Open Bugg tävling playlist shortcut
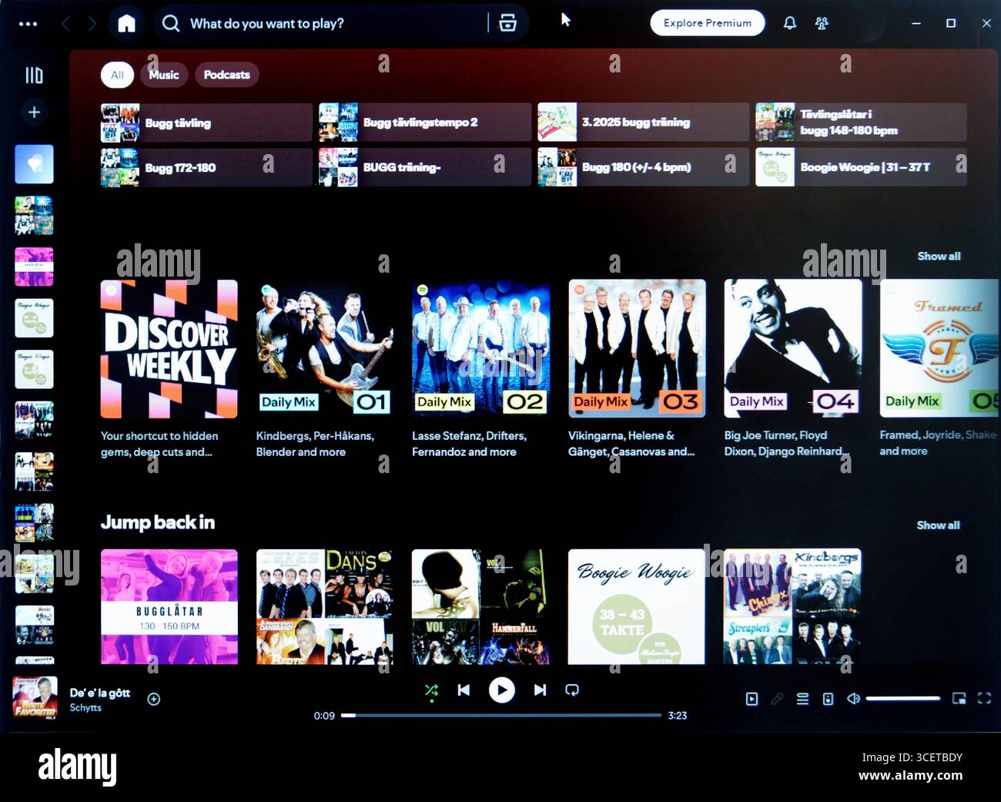Viewport: 1001px width, 802px height. point(206,122)
